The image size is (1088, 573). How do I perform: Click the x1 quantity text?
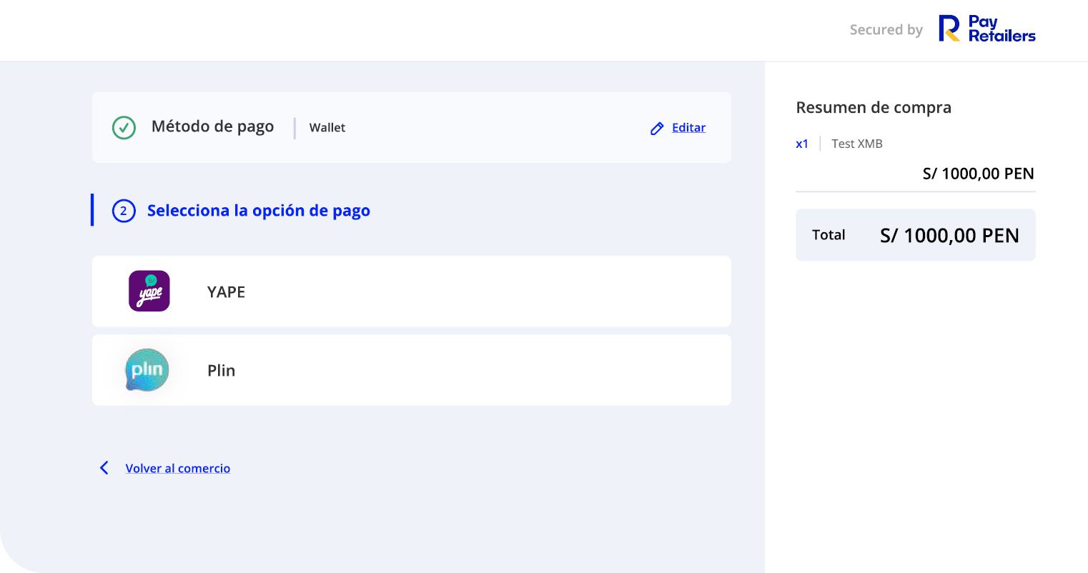click(x=802, y=144)
